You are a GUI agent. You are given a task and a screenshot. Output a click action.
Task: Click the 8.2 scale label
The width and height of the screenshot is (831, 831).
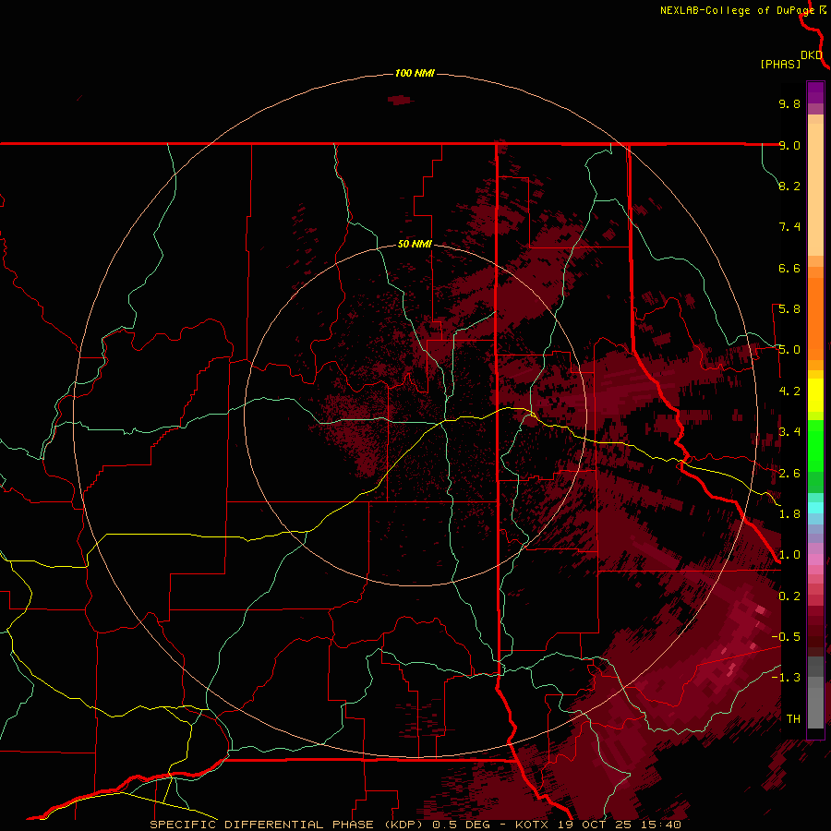click(789, 186)
